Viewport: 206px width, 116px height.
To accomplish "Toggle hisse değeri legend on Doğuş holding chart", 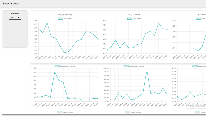I will (x=65, y=18).
